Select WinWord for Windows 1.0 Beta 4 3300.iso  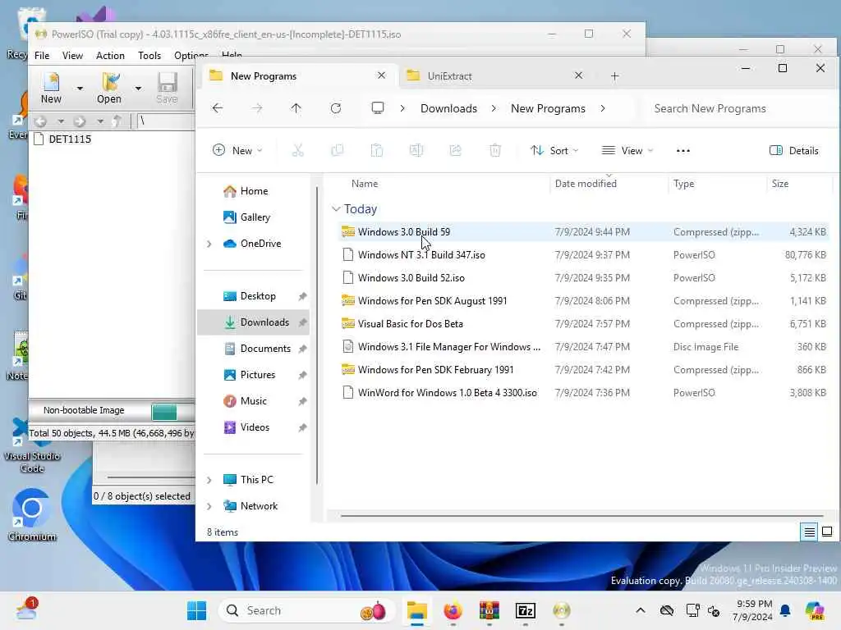(x=584, y=393)
